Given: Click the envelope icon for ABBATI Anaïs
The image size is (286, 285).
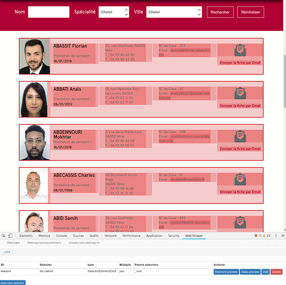Looking at the screenshot, I should (x=240, y=93).
